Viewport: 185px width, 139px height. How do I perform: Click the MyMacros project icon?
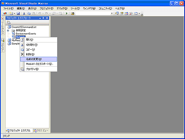pyautogui.click(x=9, y=40)
